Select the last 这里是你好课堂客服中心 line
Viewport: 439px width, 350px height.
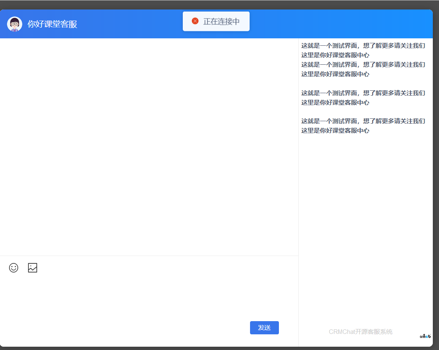pyautogui.click(x=335, y=131)
